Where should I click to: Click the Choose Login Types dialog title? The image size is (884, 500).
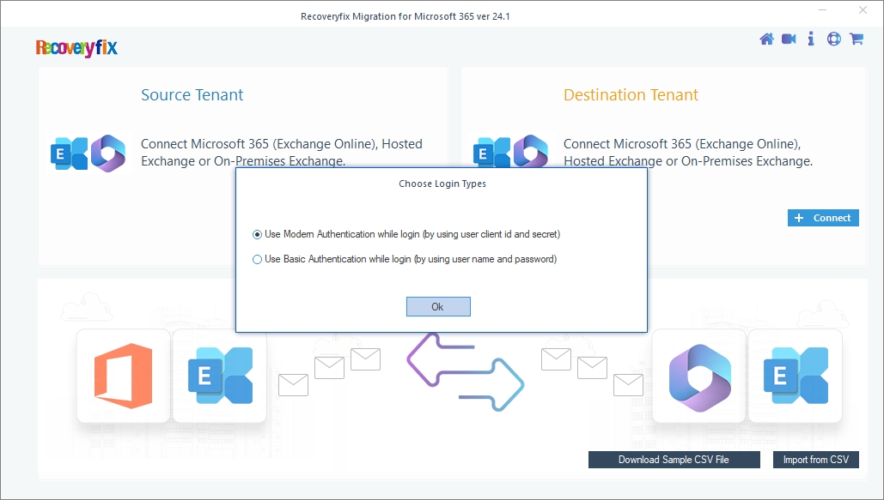click(442, 184)
